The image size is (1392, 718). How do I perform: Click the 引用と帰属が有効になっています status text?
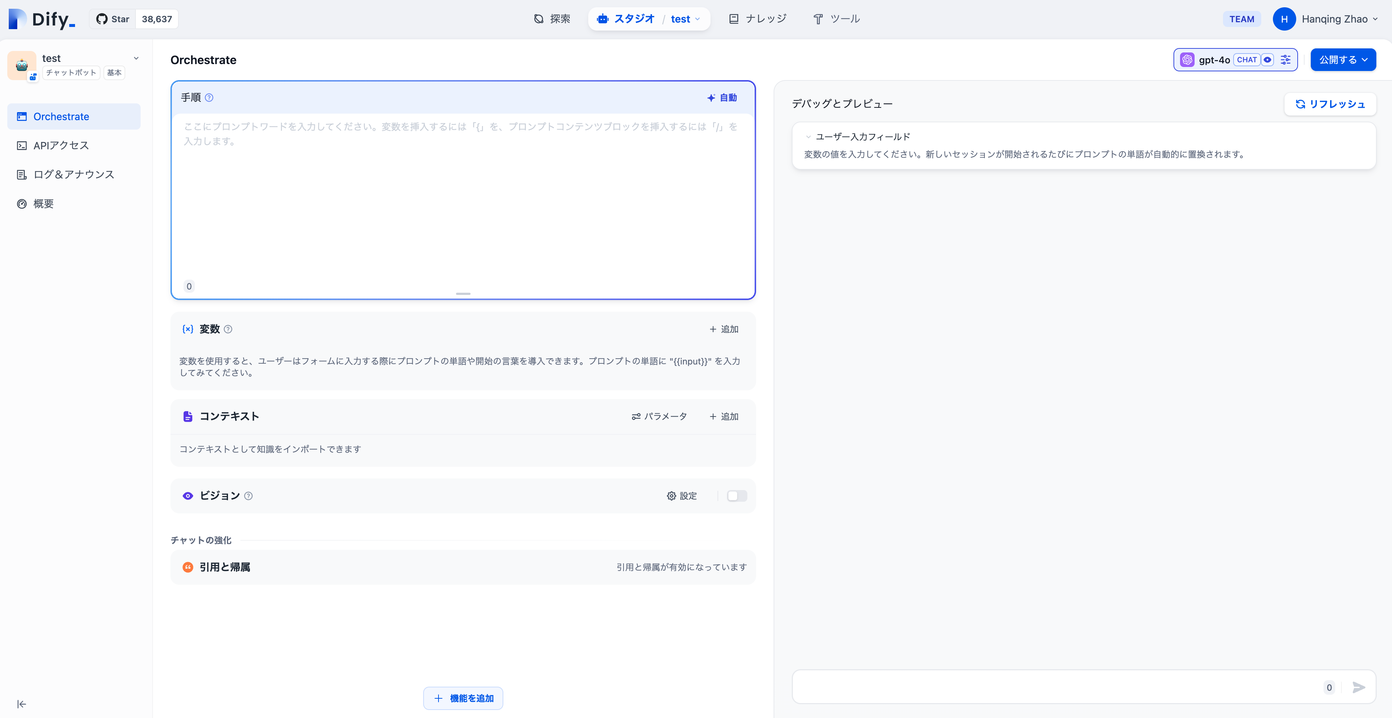point(681,567)
